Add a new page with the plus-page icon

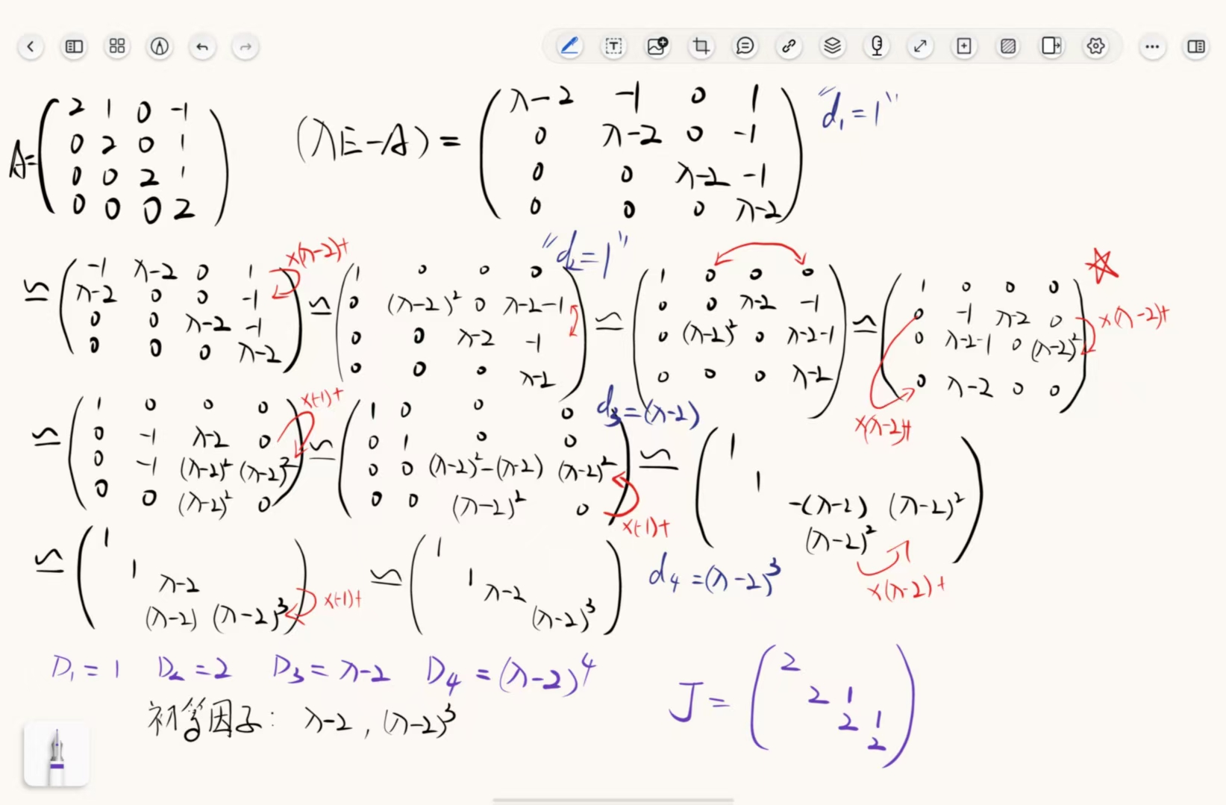[x=964, y=46]
